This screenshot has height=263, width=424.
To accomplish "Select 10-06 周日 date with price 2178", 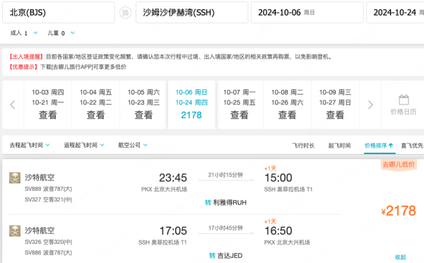I will coord(192,105).
